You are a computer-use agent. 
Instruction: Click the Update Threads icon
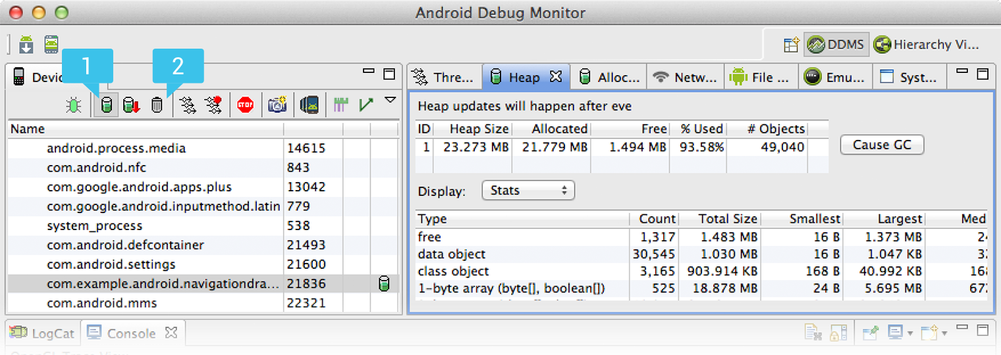tap(188, 105)
